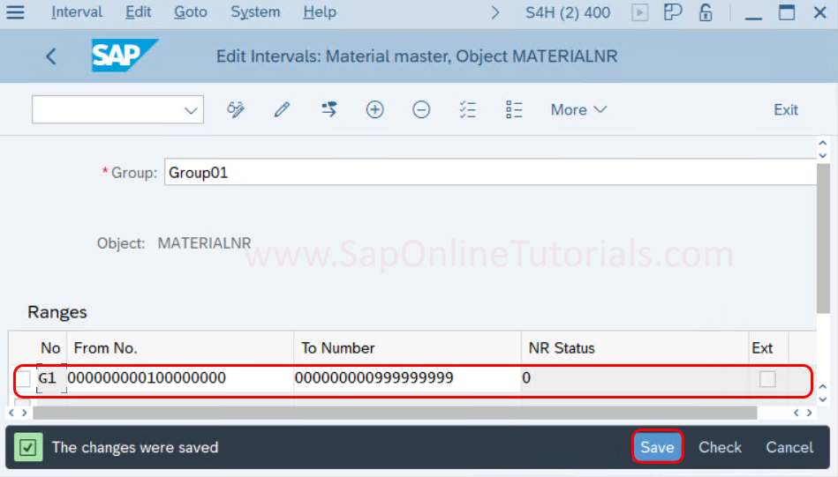Click the Check button
The height and width of the screenshot is (477, 838).
[x=720, y=447]
